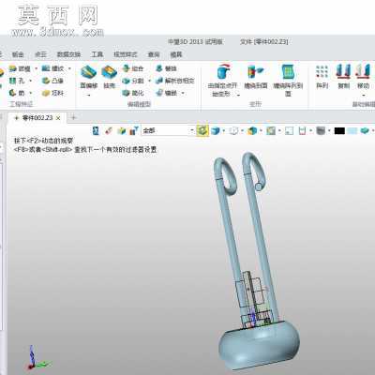Expand the 螺纹 dropdown arrow
Screen dimensions: 375x375
(69, 68)
